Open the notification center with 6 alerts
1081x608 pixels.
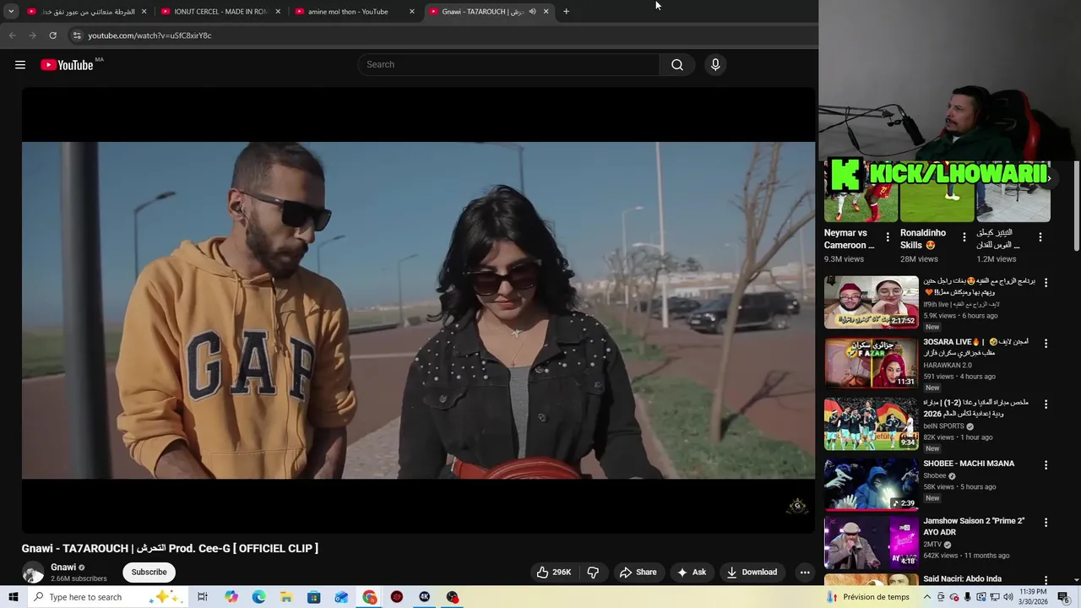point(1063,597)
